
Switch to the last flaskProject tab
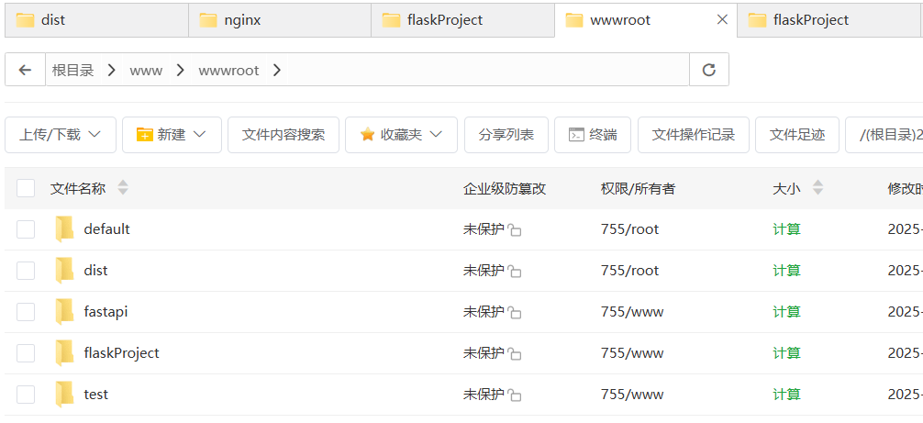pos(830,20)
